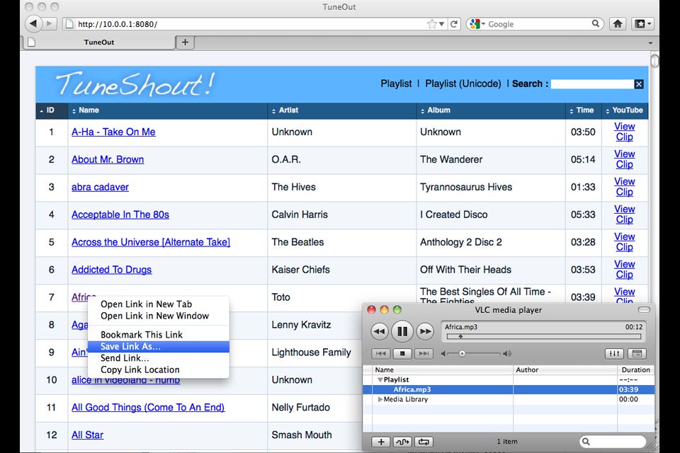680x453 pixels.
Task: Clear the TuneShout search with the X
Action: pos(639,84)
